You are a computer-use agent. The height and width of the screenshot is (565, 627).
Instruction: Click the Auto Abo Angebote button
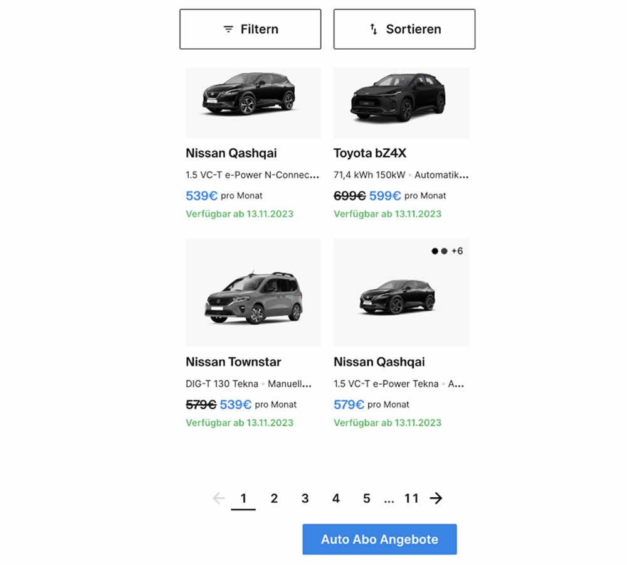coord(379,539)
